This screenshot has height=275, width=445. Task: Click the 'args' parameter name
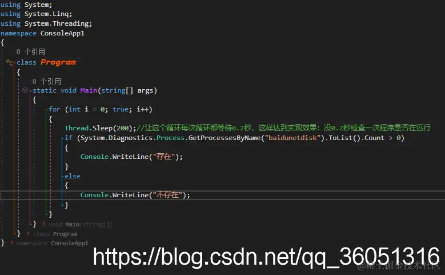tap(145, 91)
